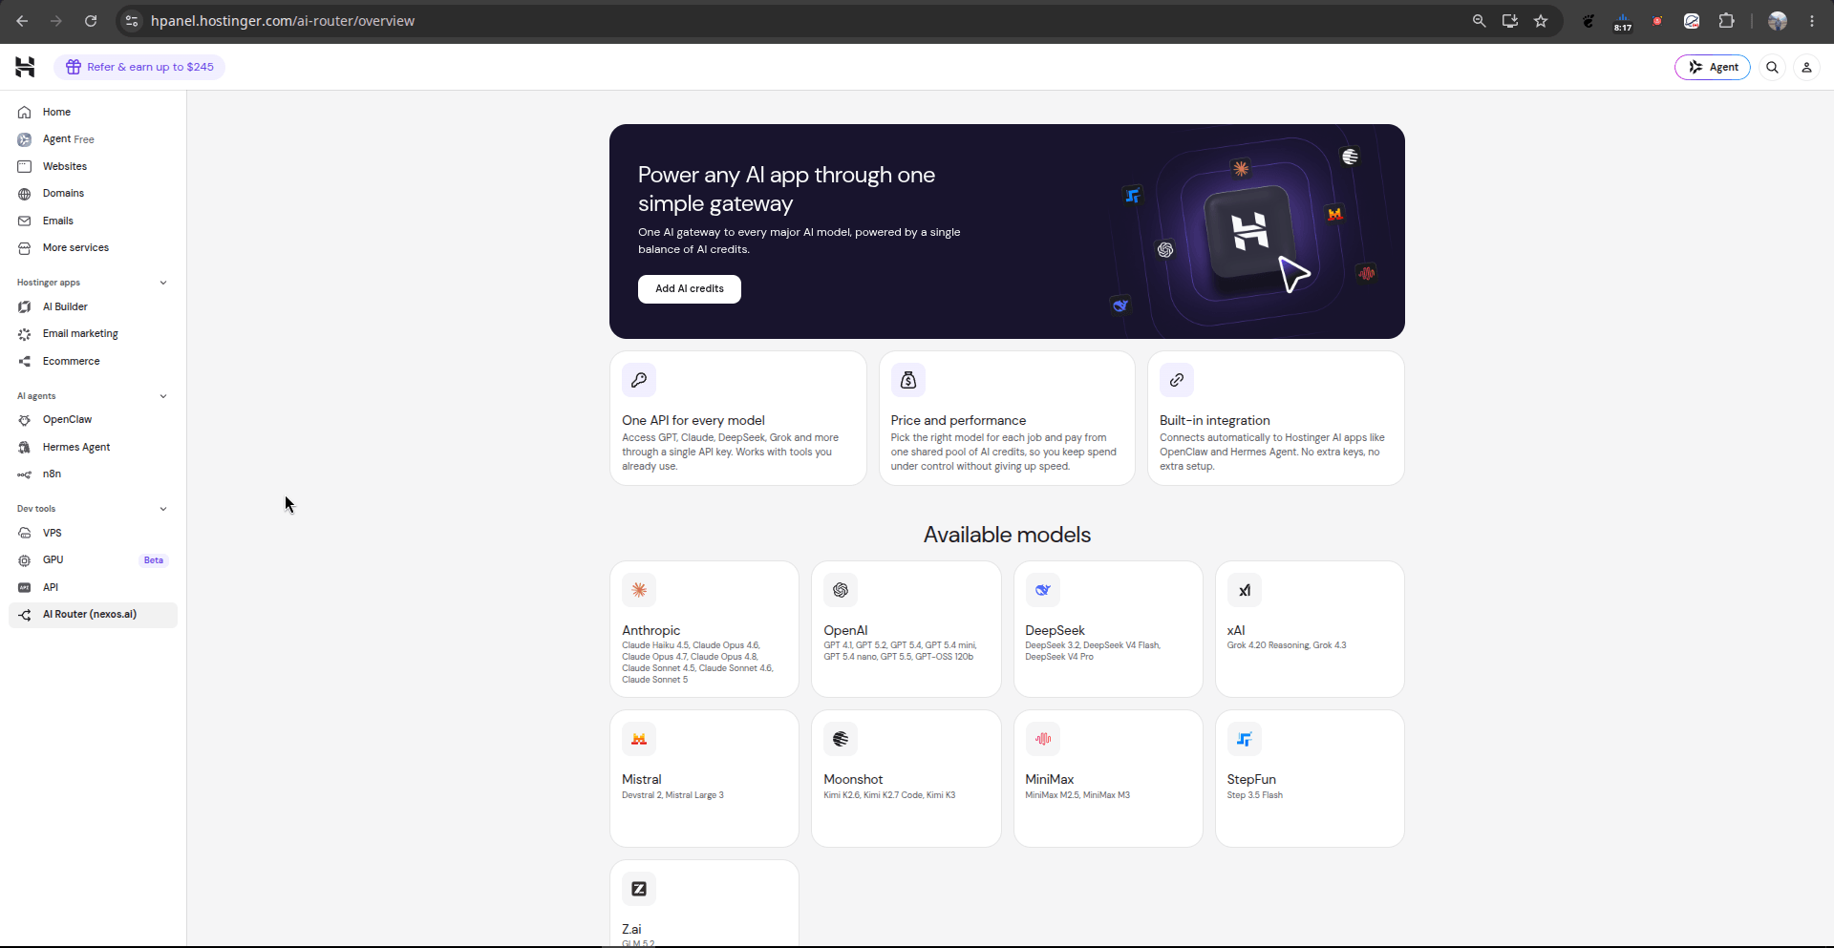Click the Moonshot logo icon

coord(841,739)
